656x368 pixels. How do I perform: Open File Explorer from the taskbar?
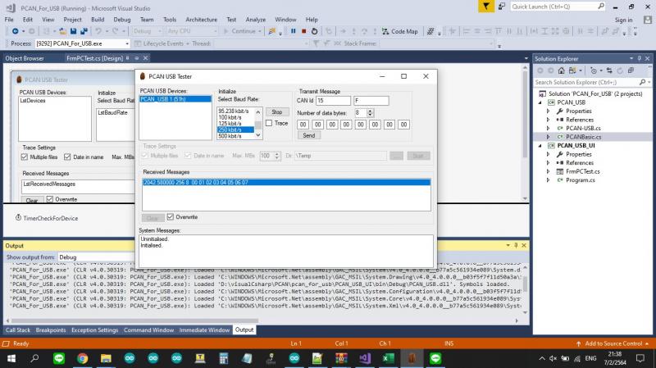click(x=106, y=358)
